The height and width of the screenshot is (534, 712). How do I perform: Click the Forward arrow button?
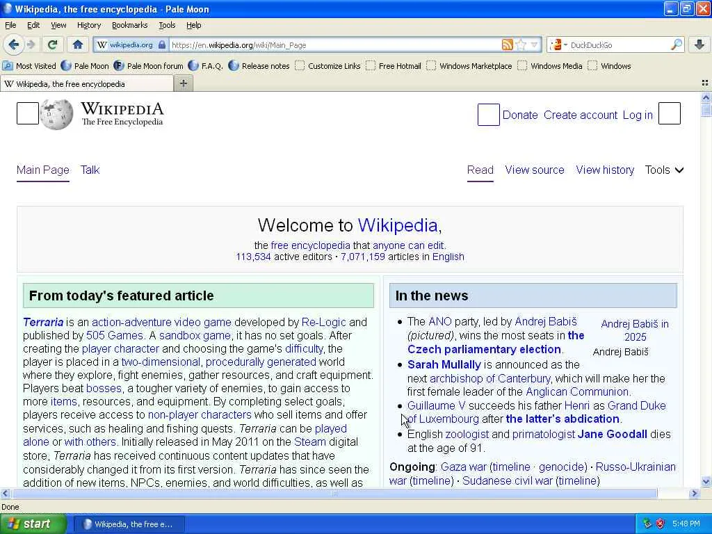[x=31, y=44]
